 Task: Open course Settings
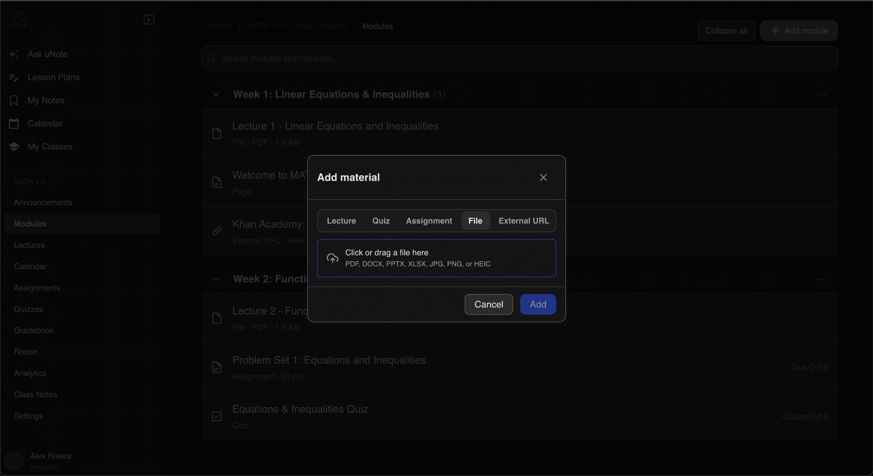29,416
